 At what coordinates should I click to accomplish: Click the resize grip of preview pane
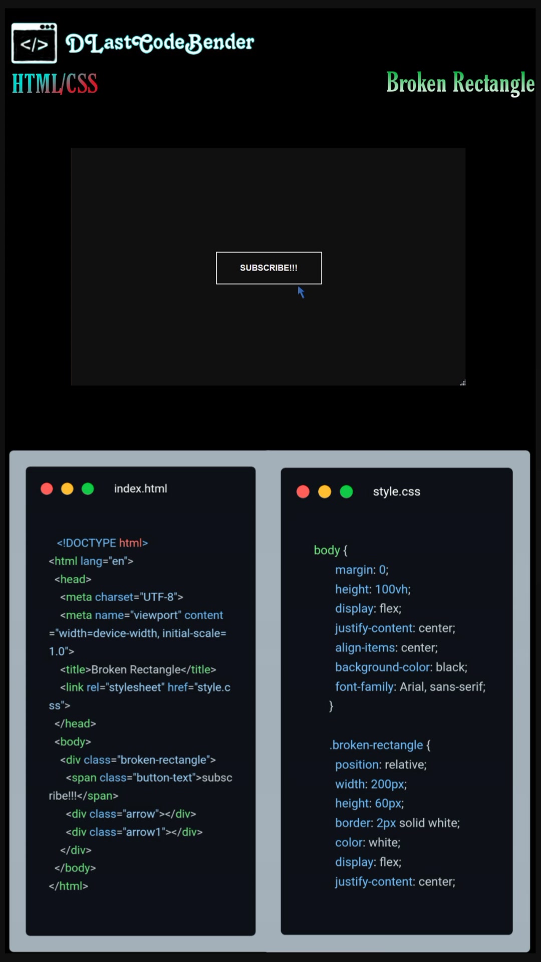tap(463, 383)
